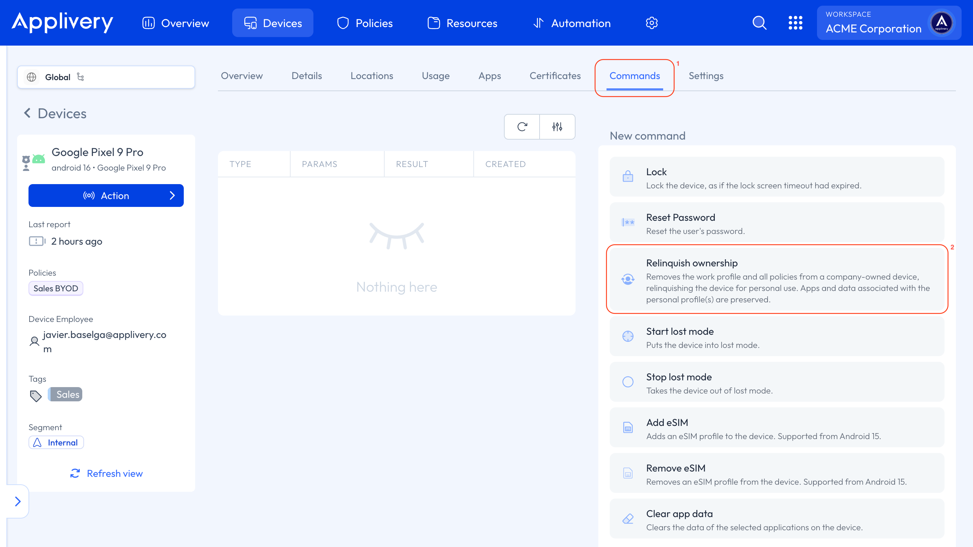Viewport: 973px width, 547px height.
Task: Open the apps grid menu icon
Action: click(x=795, y=23)
